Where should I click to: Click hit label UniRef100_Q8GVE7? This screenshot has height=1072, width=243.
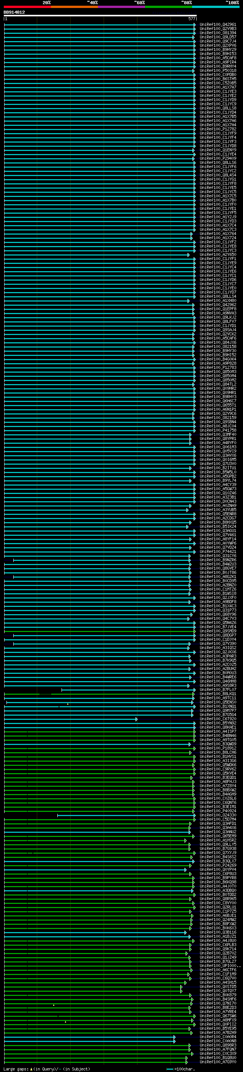(218, 569)
